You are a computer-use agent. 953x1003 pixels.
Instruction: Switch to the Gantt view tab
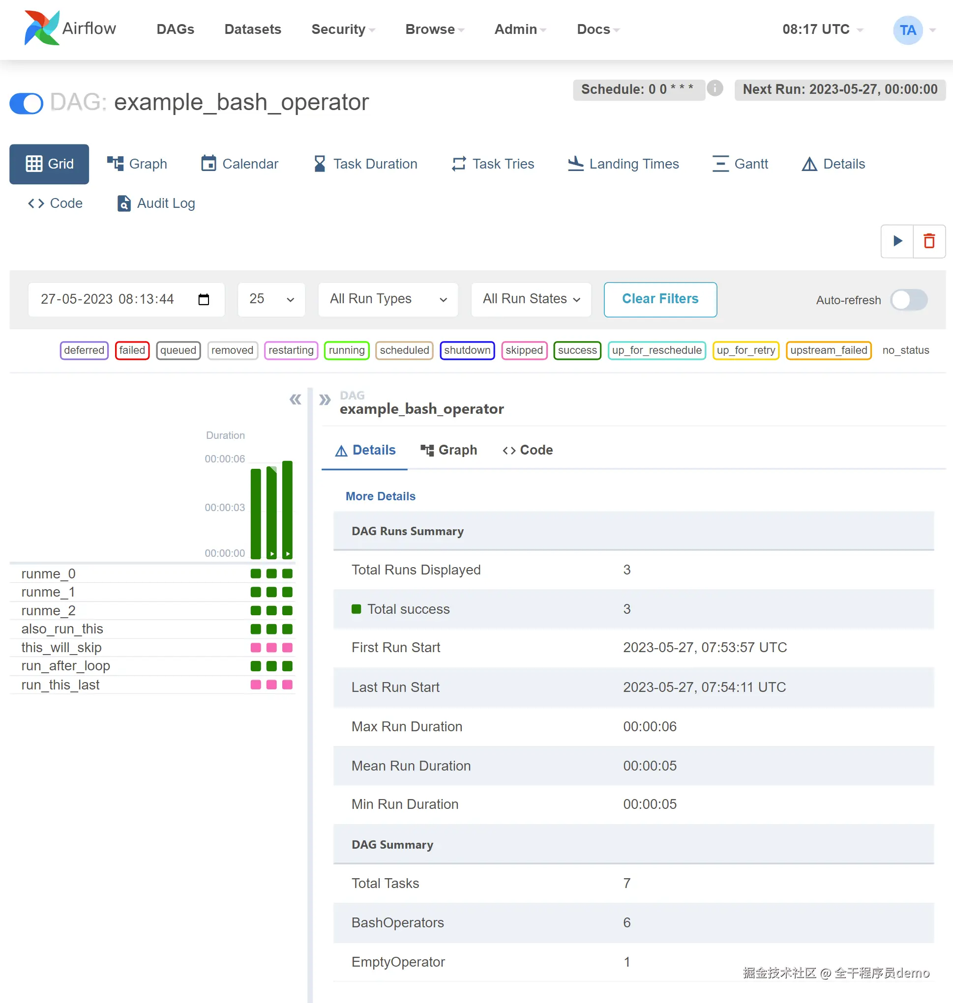(x=741, y=164)
